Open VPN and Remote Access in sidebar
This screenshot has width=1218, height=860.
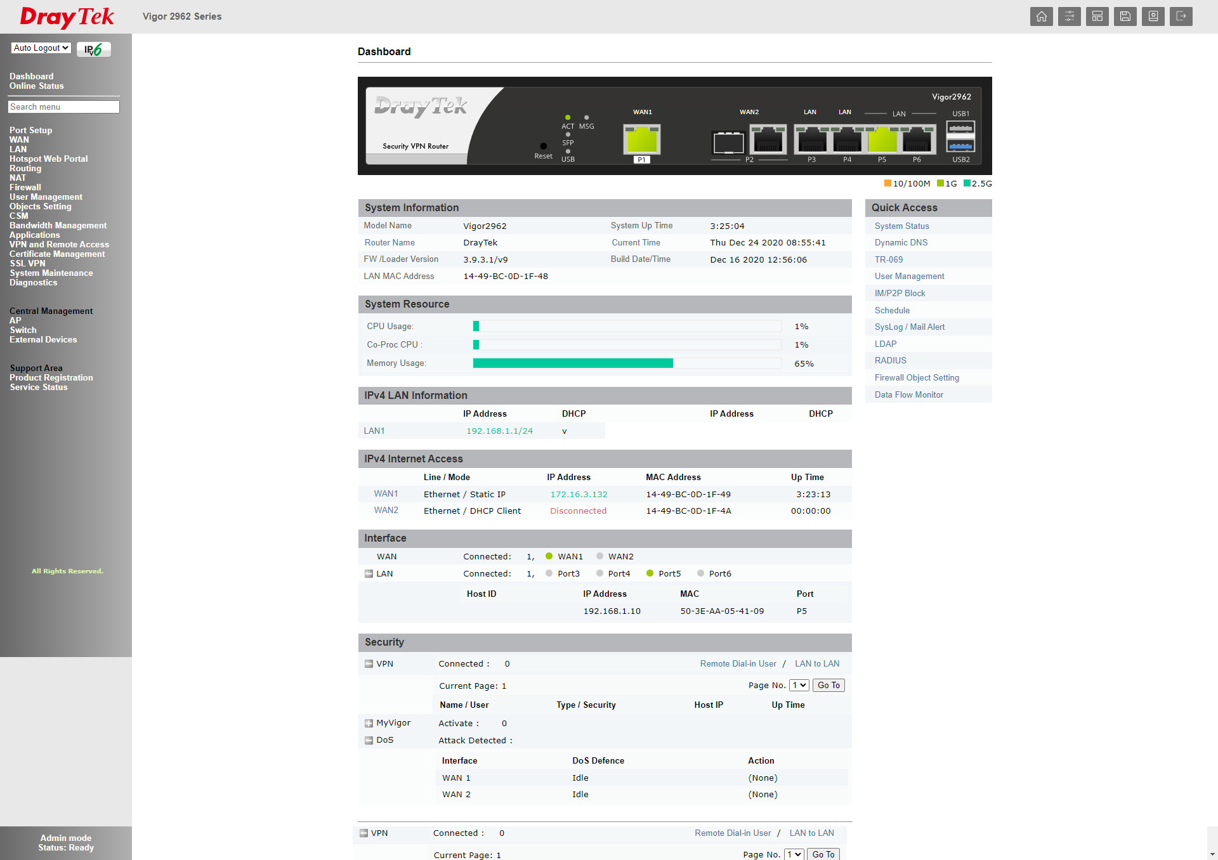pos(59,245)
